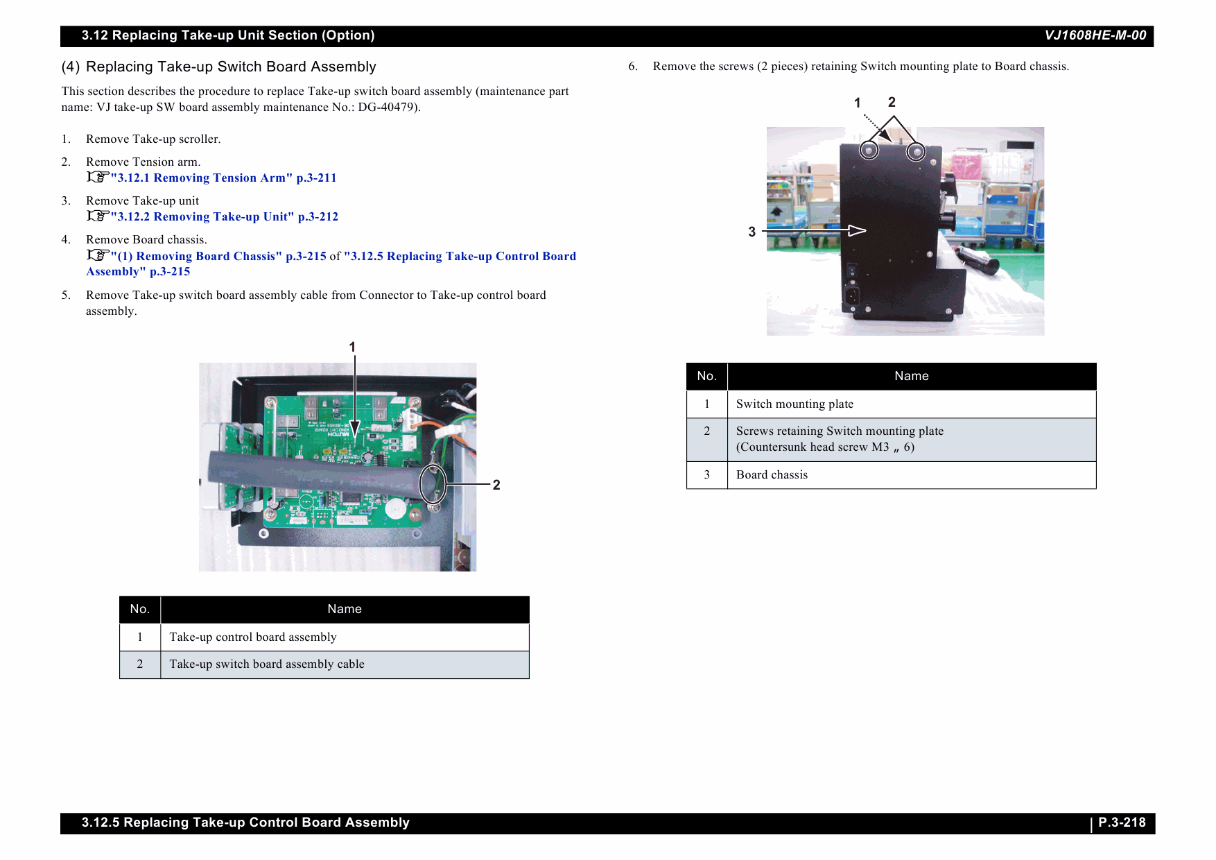
Task: Click the header "3.12 Replacing Take-up Unit Section (Option)"
Action: 228,35
